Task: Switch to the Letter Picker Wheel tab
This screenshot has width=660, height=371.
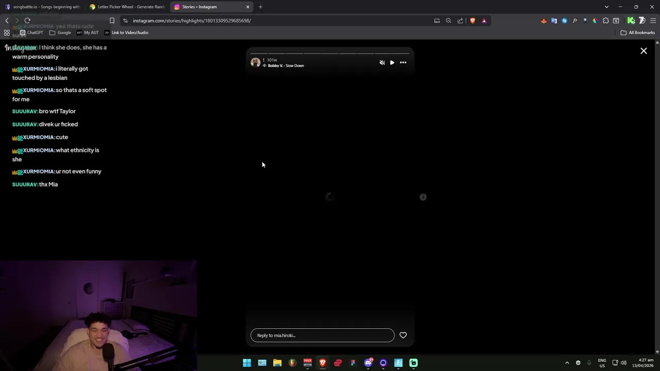Action: [x=127, y=7]
